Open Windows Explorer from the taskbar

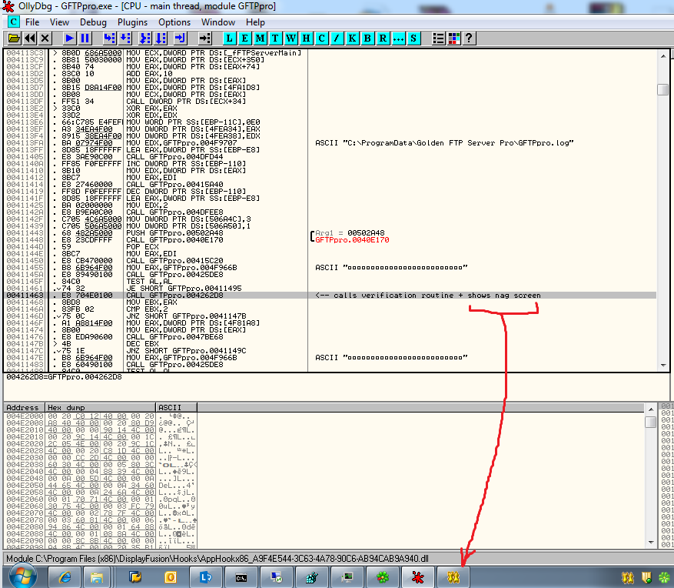pos(97,576)
